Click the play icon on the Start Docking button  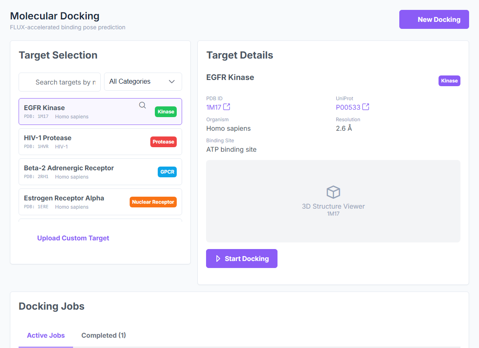[218, 259]
